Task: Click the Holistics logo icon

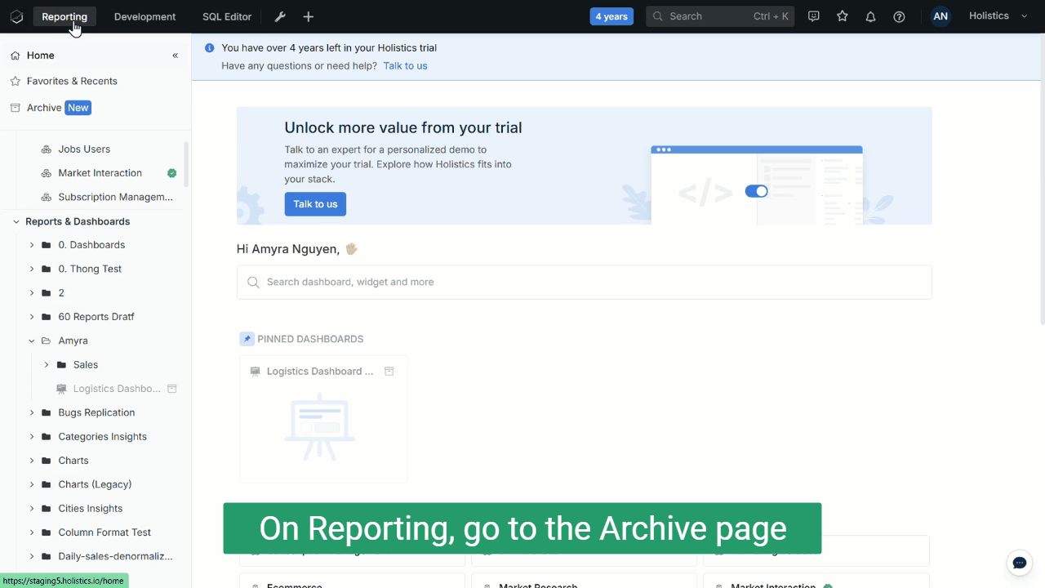Action: click(16, 16)
